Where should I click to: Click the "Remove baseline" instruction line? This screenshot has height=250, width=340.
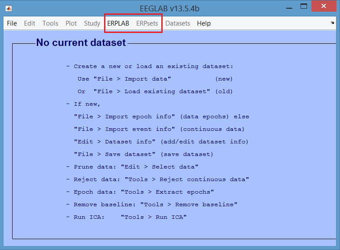pos(152,205)
